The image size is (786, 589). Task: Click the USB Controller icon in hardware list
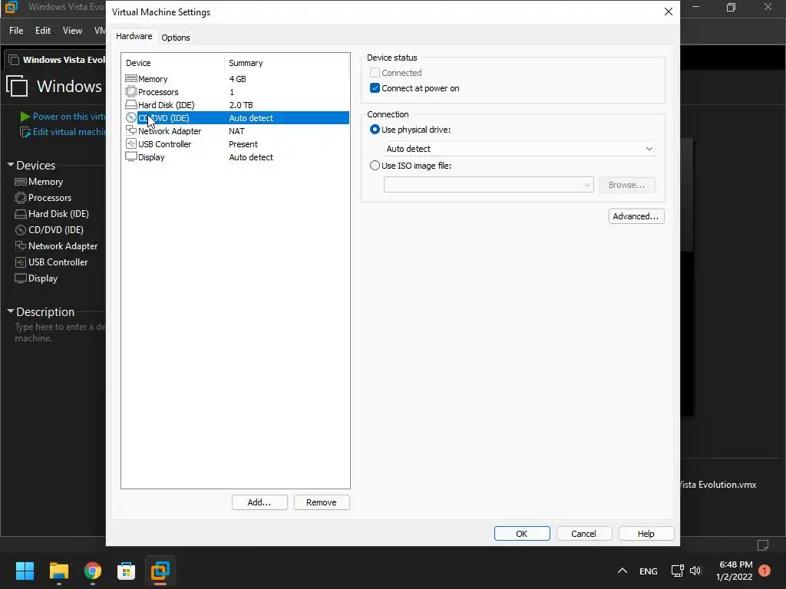click(x=130, y=143)
